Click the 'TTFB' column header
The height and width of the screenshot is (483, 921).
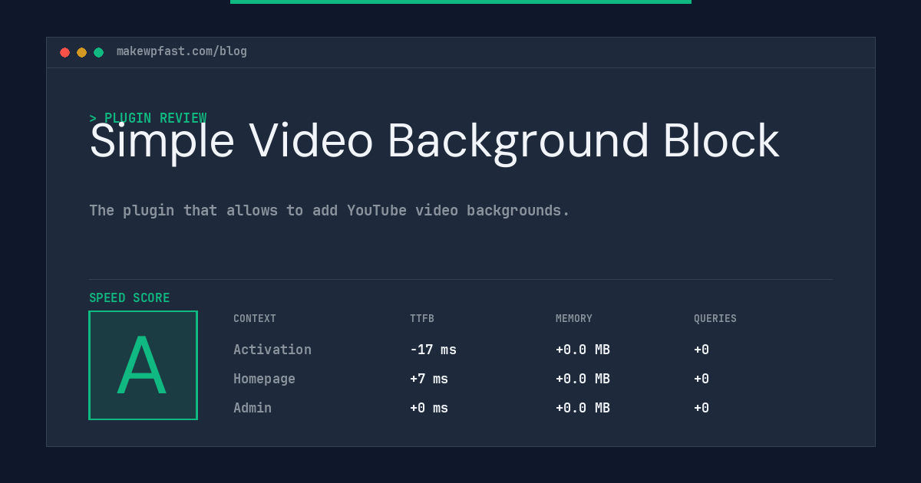[422, 319]
